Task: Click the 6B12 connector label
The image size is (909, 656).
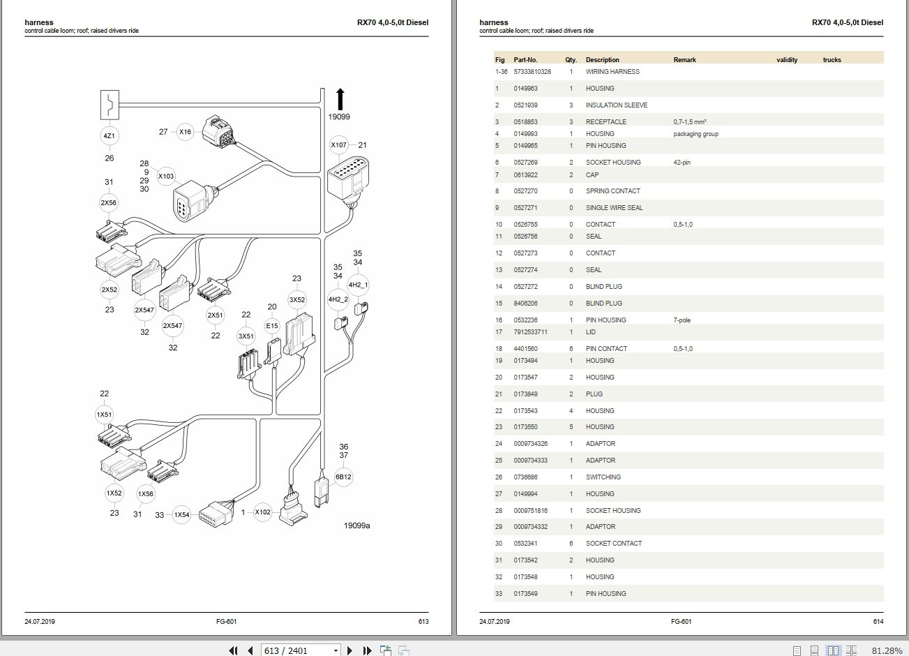Action: coord(343,477)
